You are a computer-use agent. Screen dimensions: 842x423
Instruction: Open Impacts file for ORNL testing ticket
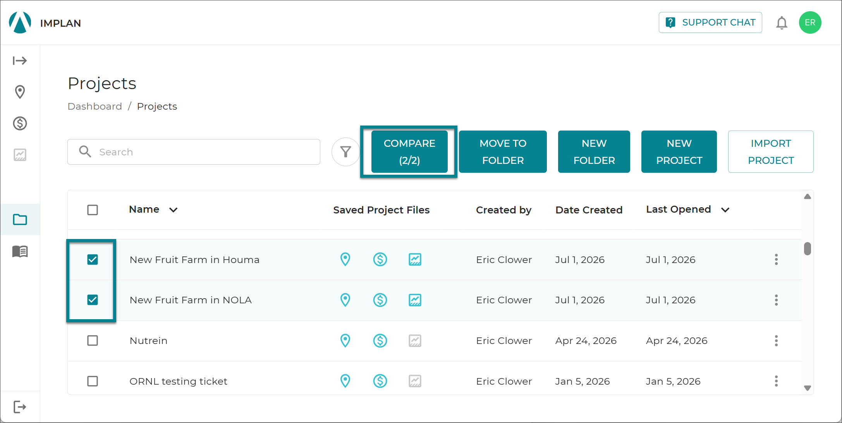[x=380, y=381]
